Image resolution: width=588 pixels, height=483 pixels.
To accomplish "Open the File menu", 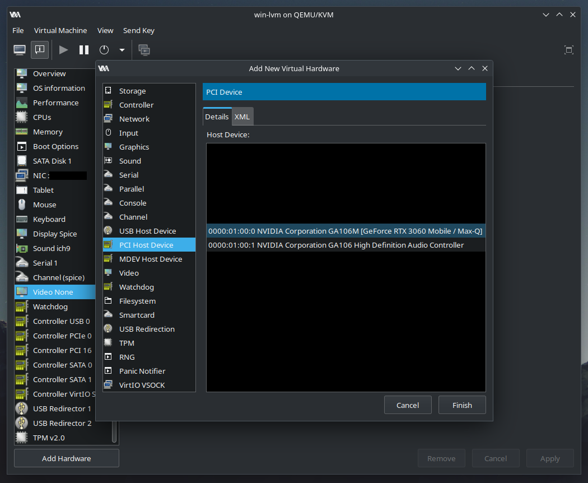I will tap(18, 30).
